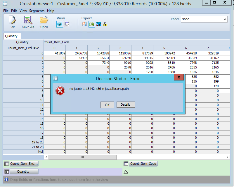The width and height of the screenshot is (234, 187).
Task: Export crosstab to Excel icon
Action: pyautogui.click(x=92, y=24)
